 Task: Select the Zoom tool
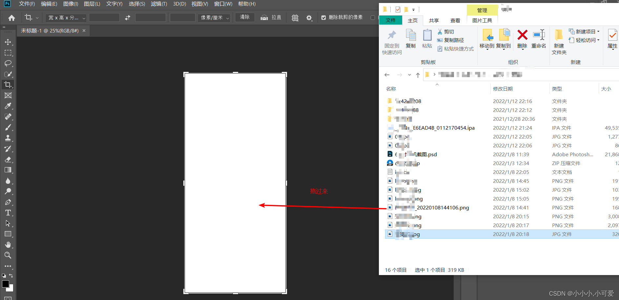click(8, 255)
